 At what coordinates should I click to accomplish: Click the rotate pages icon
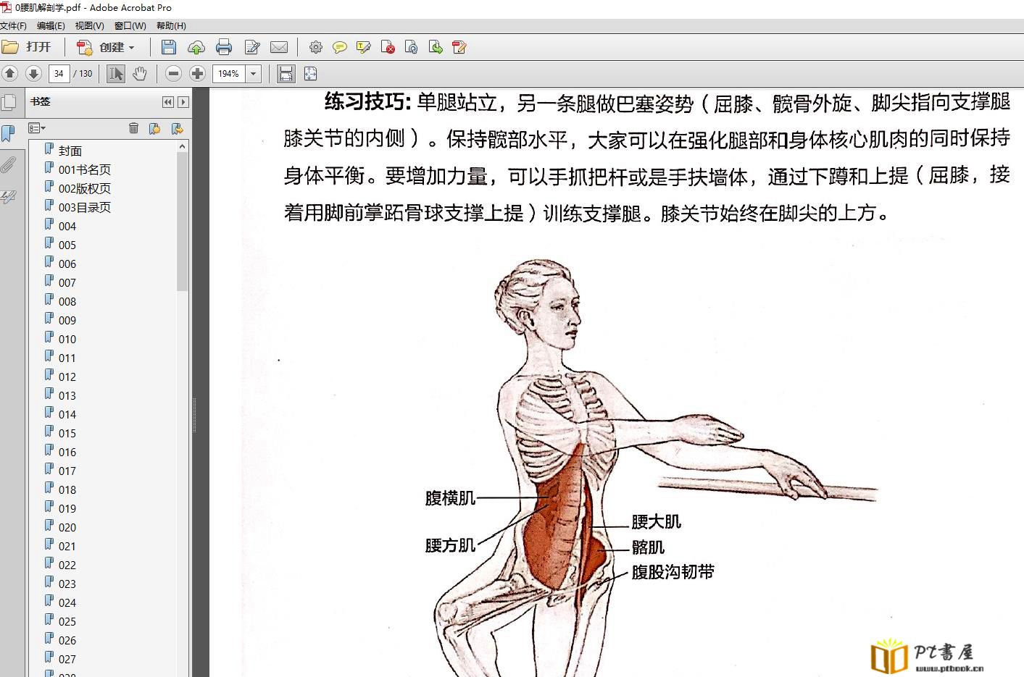[x=412, y=47]
